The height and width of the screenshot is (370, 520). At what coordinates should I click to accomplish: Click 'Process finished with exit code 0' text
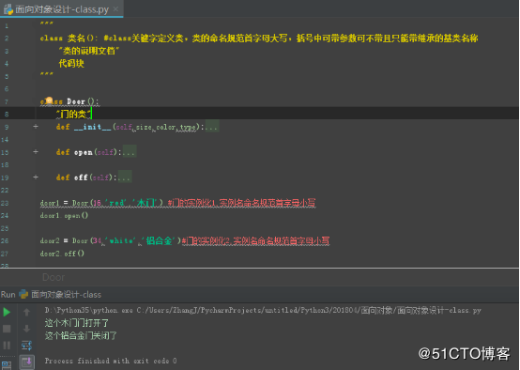111,361
